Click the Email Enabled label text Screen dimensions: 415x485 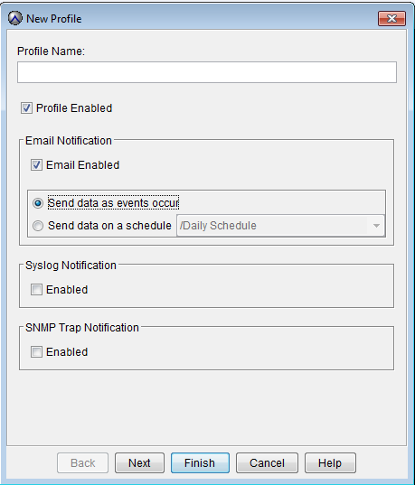(82, 165)
